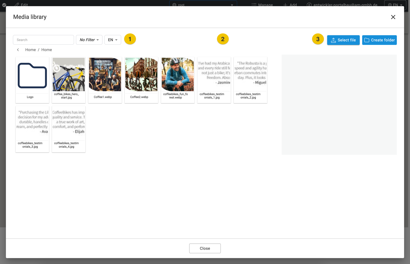Select the coffeebikes_fun_forest.webp thumbnail
Image resolution: width=410 pixels, height=264 pixels.
[x=177, y=74]
